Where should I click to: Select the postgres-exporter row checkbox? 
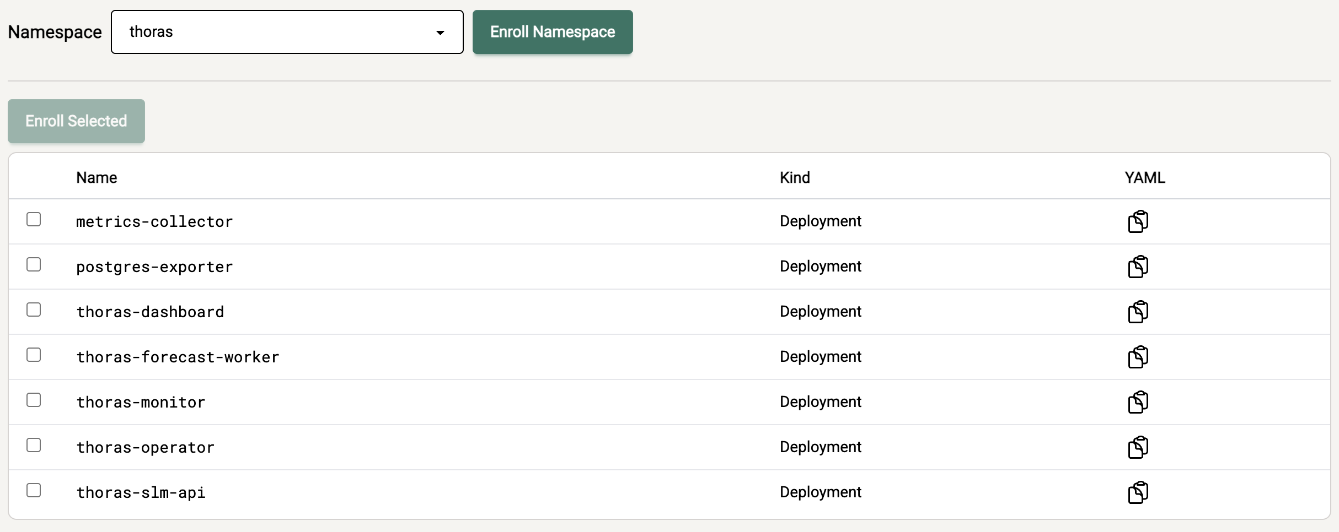pyautogui.click(x=34, y=264)
